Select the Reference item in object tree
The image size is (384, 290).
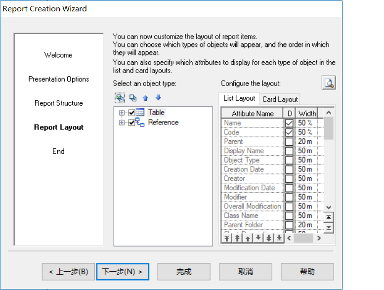click(164, 122)
